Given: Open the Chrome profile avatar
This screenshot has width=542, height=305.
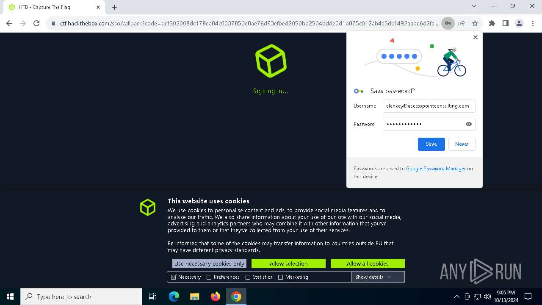Looking at the screenshot, I should pos(519,23).
